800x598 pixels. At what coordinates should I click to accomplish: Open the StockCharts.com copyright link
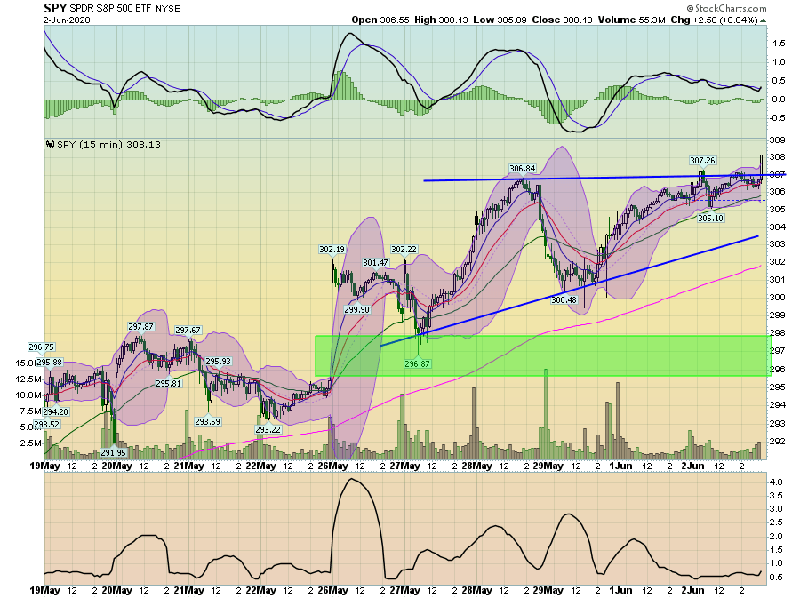pos(726,8)
